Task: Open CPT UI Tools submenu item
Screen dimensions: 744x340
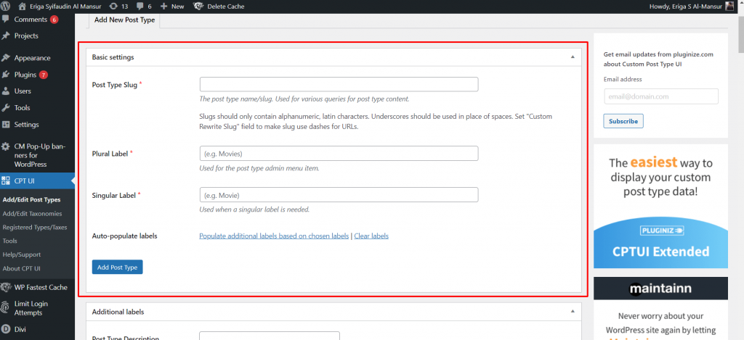Action: pyautogui.click(x=9, y=241)
